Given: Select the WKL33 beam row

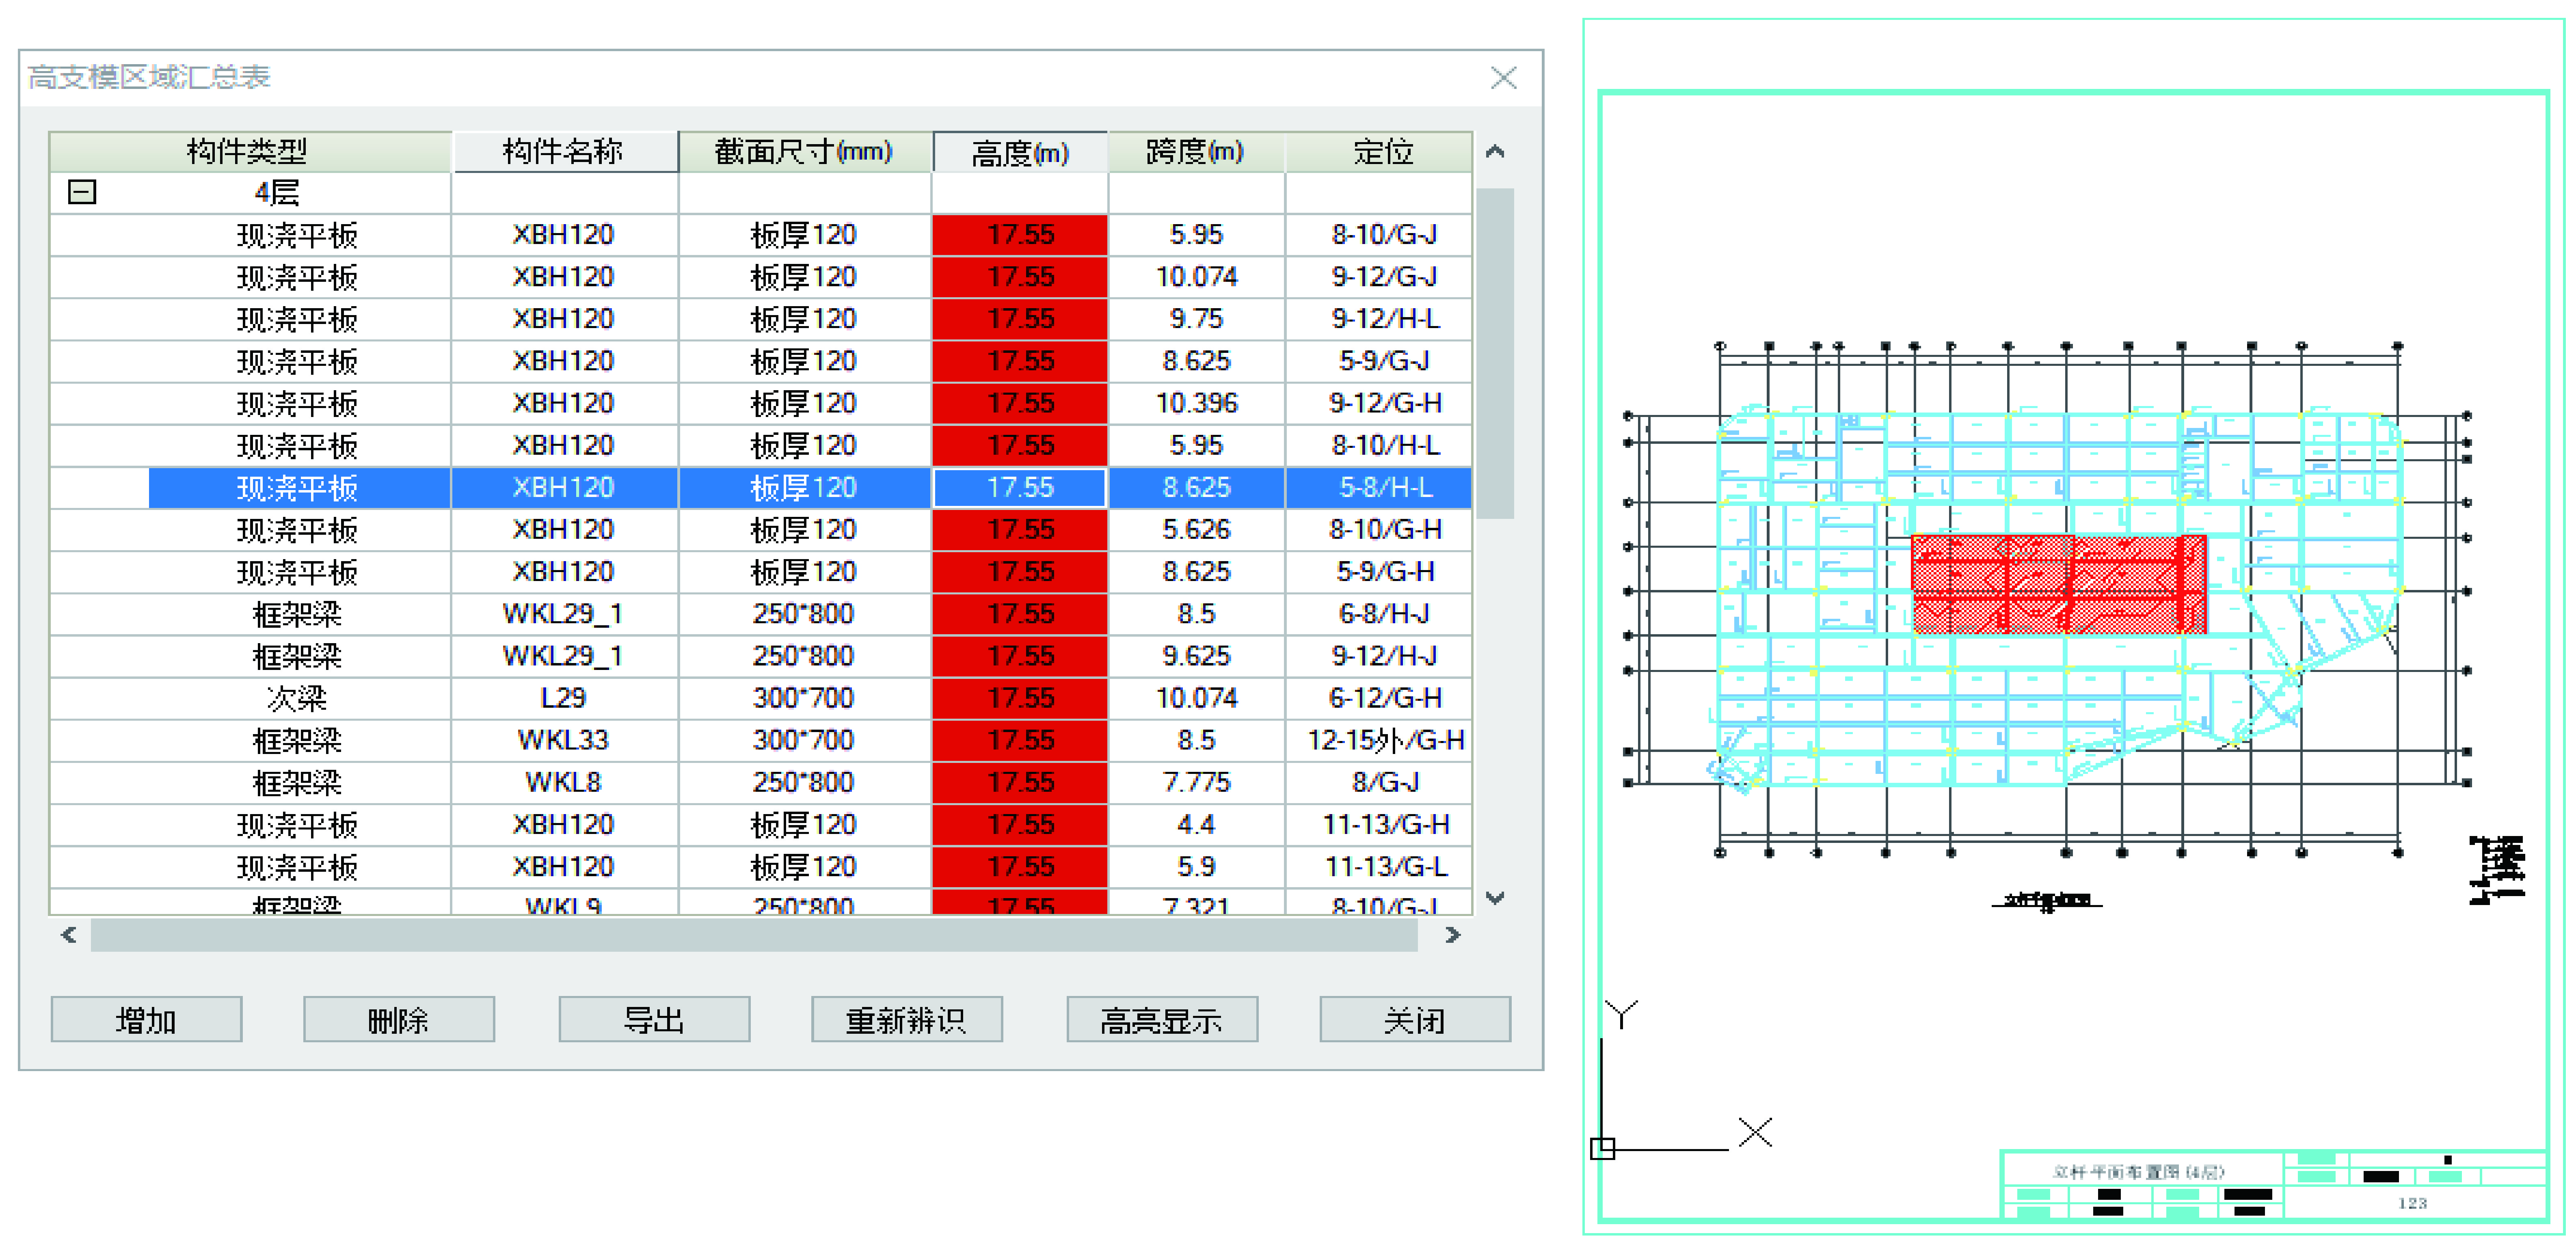Looking at the screenshot, I should pos(760,740).
